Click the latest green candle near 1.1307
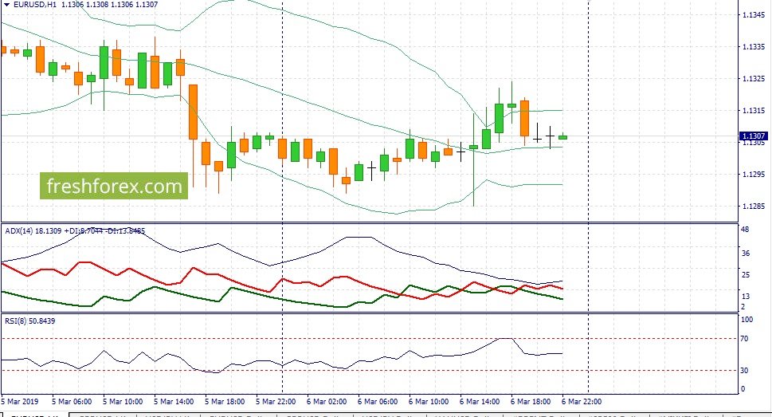Screen dimensions: 772x417 [562, 137]
